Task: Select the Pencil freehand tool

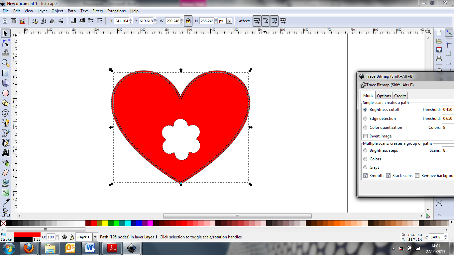Action: tap(6, 123)
